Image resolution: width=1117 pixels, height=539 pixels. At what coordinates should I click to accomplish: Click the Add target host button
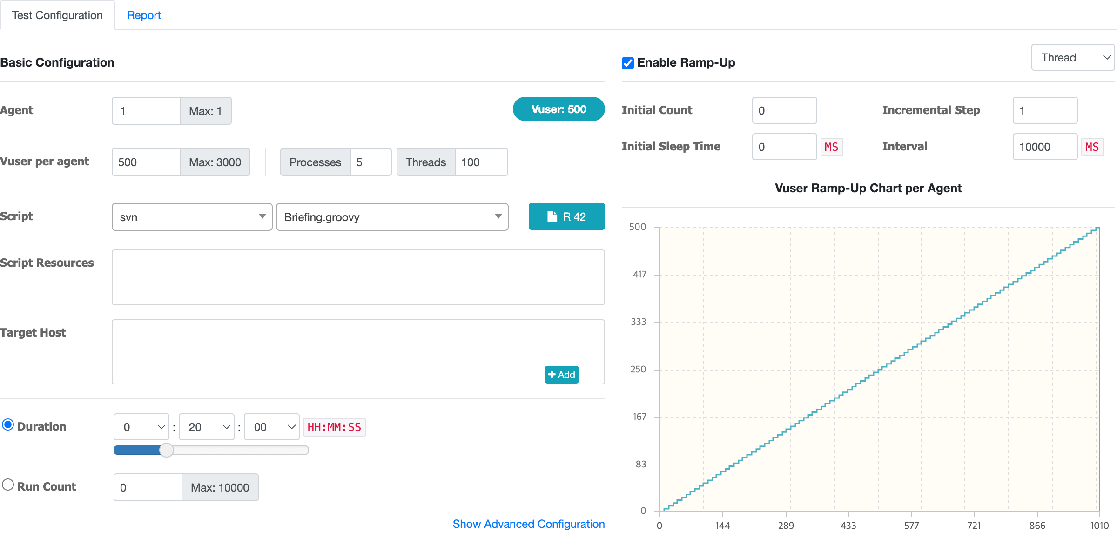pos(561,375)
